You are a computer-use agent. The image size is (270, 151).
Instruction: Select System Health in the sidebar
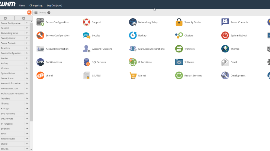coord(15,139)
